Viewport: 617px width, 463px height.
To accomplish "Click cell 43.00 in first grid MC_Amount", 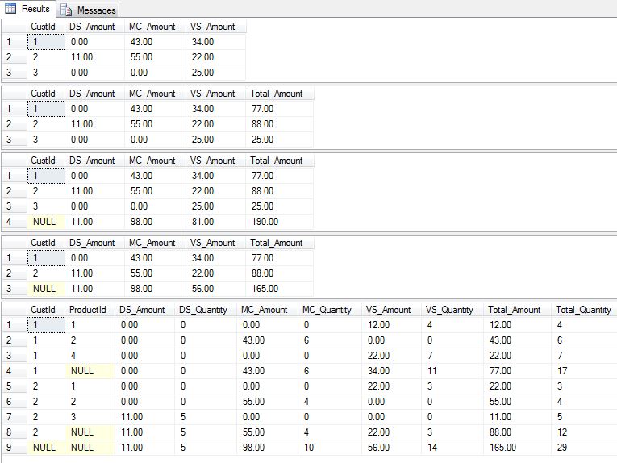I will tap(155, 42).
